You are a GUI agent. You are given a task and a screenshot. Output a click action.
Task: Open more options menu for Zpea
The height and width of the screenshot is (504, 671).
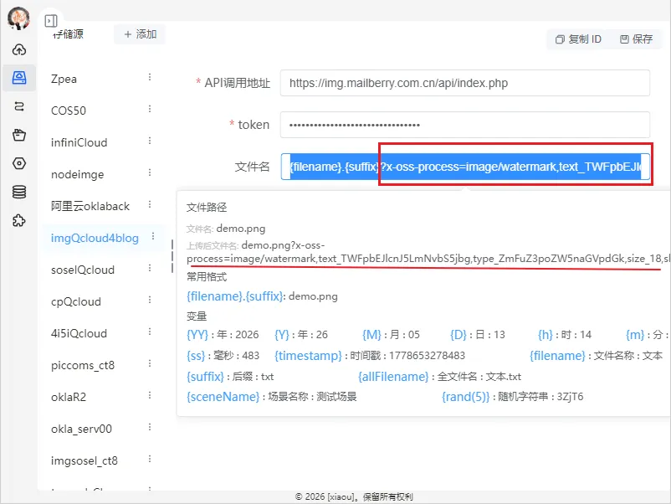(150, 77)
